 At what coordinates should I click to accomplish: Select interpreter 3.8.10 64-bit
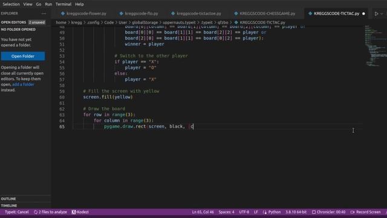tap(296, 212)
